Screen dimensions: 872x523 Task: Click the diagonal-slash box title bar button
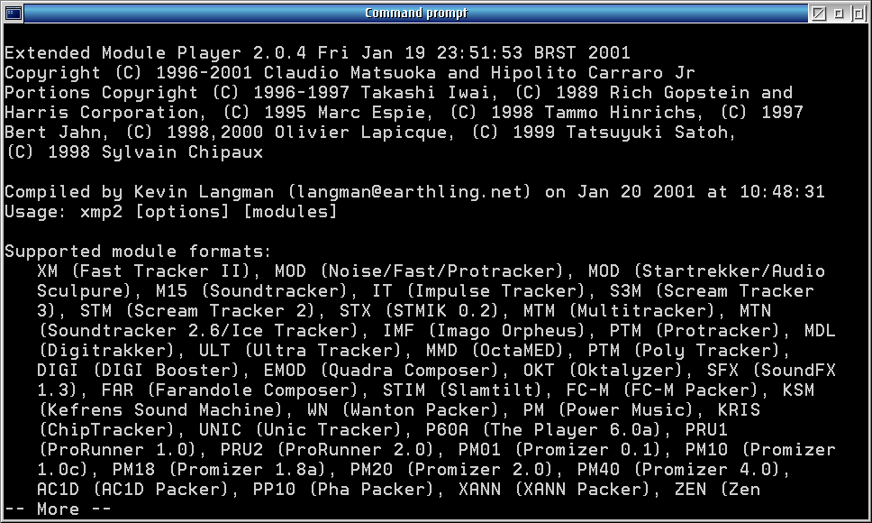[818, 13]
